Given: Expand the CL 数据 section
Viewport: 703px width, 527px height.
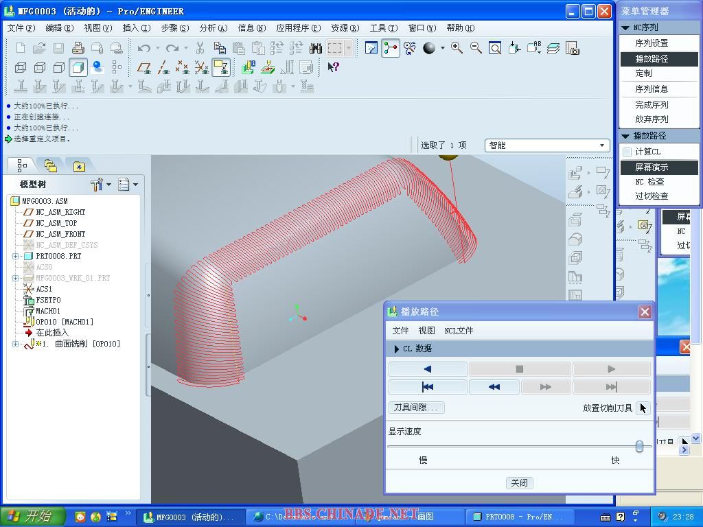Looking at the screenshot, I should point(397,349).
